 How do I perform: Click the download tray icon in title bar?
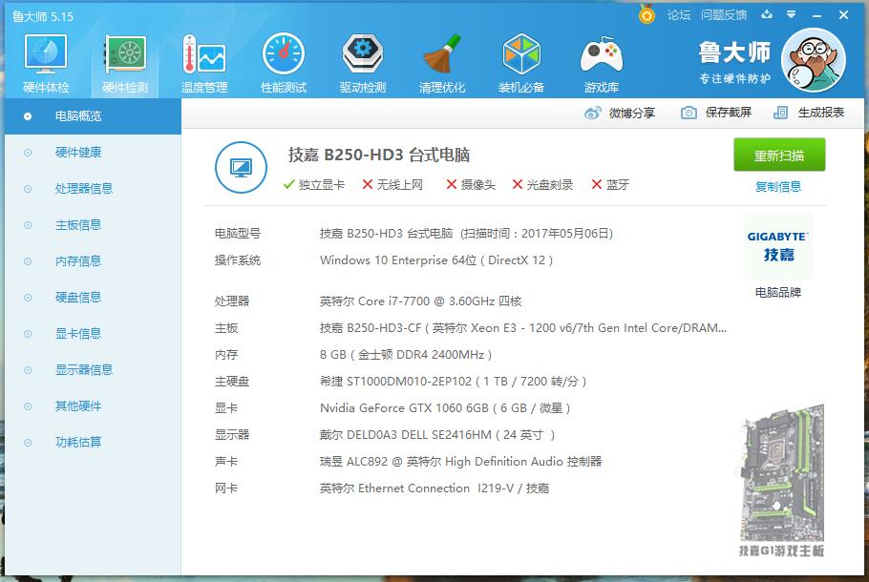click(x=767, y=15)
